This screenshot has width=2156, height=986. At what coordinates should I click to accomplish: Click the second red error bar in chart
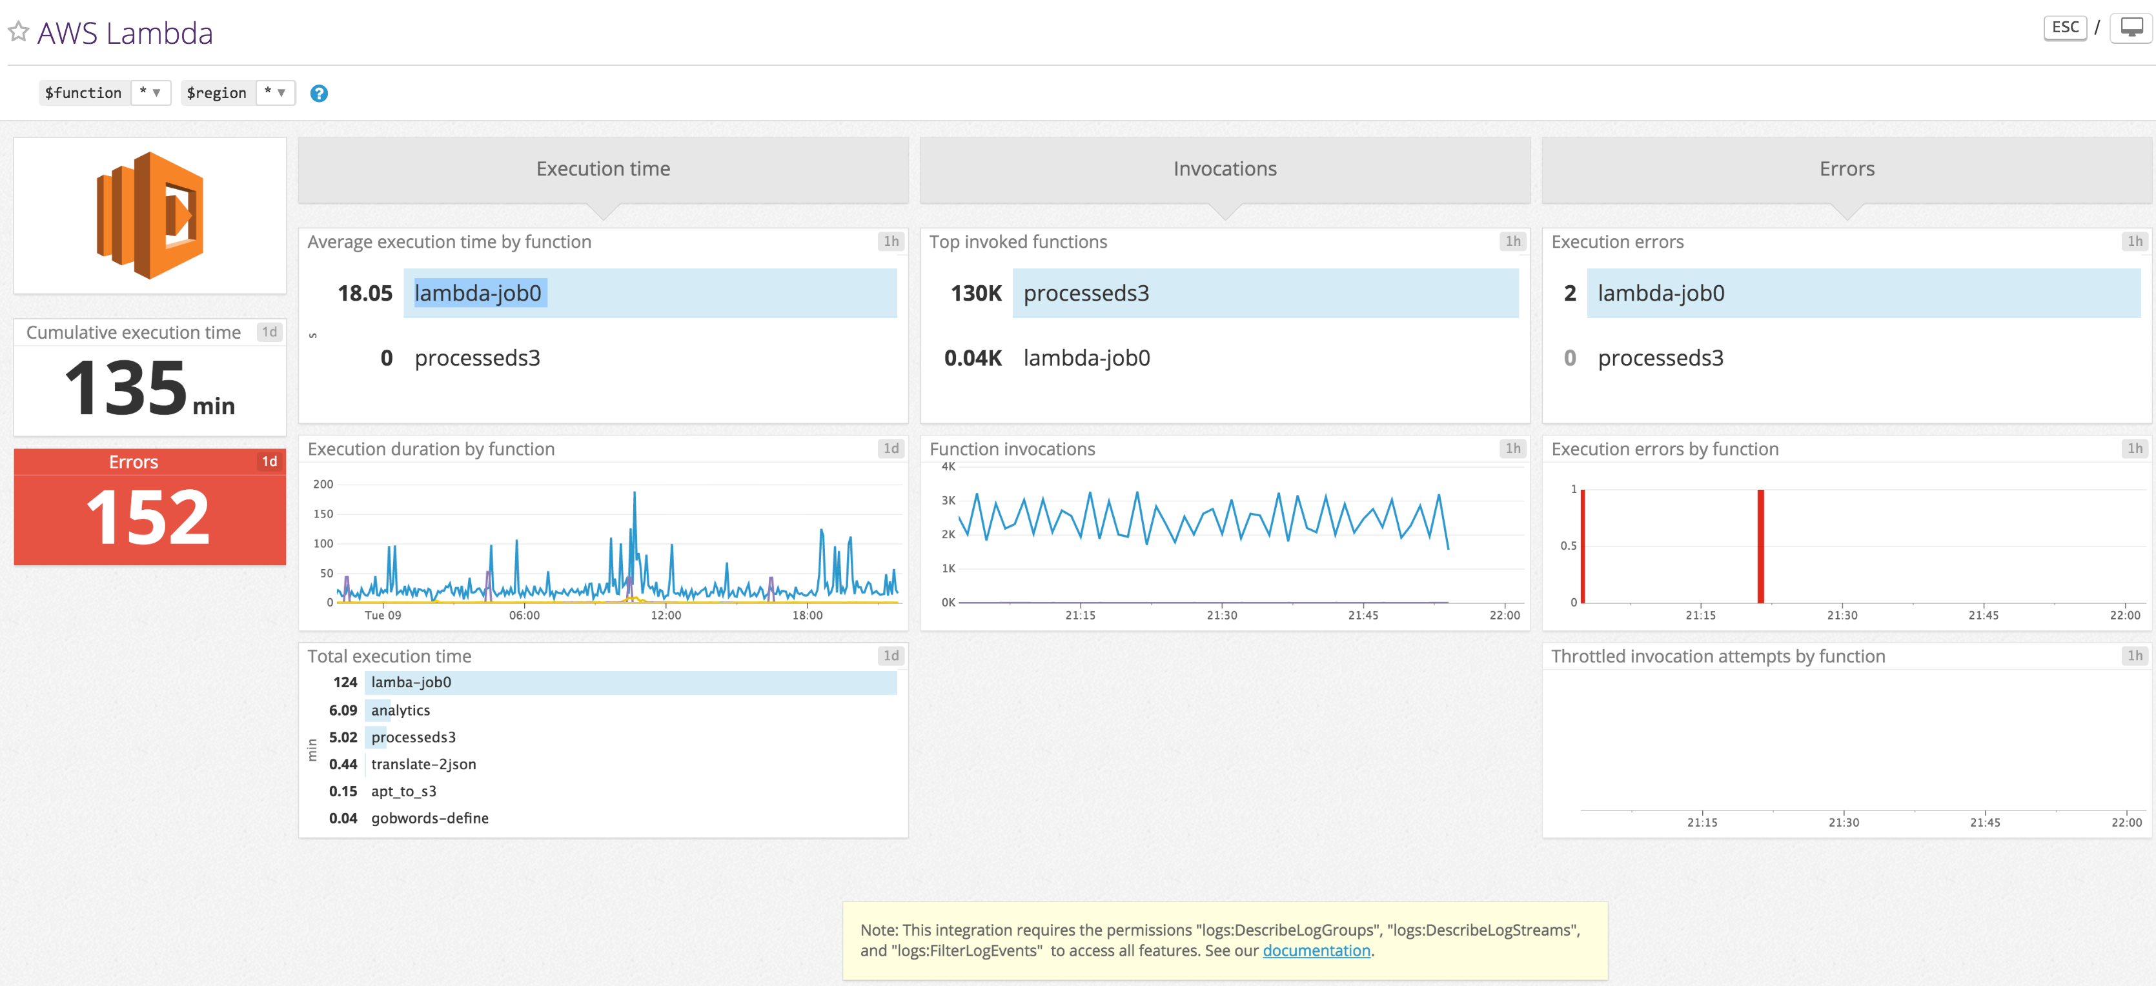pyautogui.click(x=1760, y=546)
